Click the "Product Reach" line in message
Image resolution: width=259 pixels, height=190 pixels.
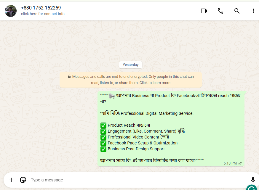[129, 125]
